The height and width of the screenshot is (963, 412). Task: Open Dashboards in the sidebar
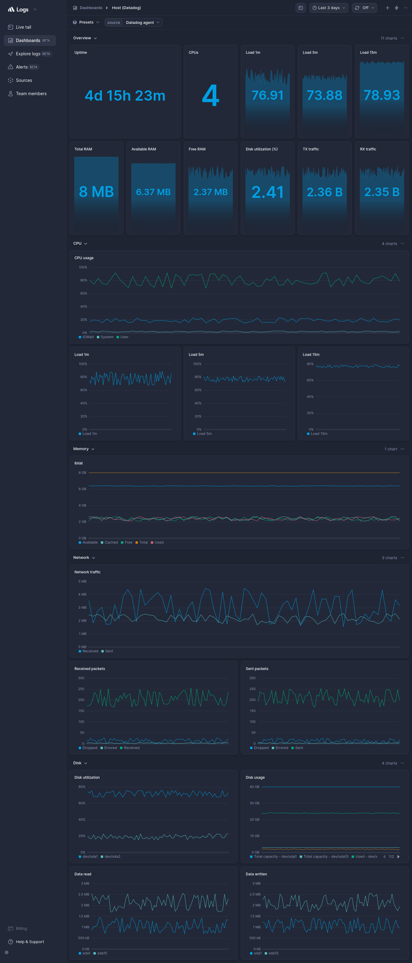tap(30, 40)
